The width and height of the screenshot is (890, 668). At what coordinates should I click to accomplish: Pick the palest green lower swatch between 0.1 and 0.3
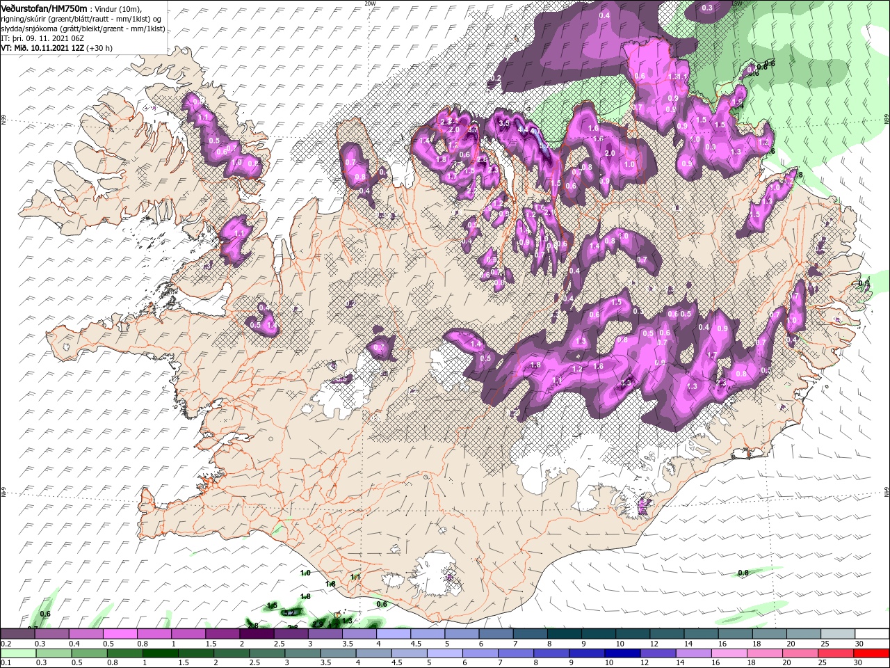[17, 653]
